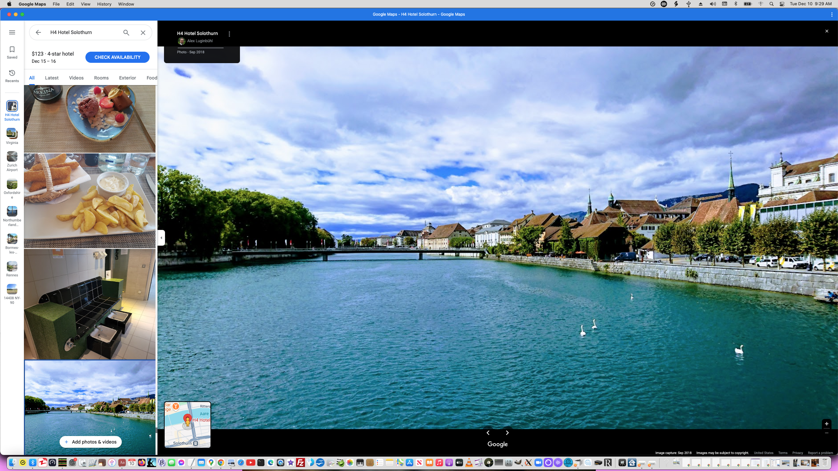Click CHECK AVAILABILITY button
838x471 pixels.
[x=117, y=57]
